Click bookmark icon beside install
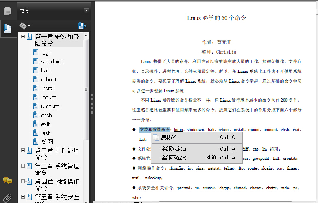 point(36,88)
